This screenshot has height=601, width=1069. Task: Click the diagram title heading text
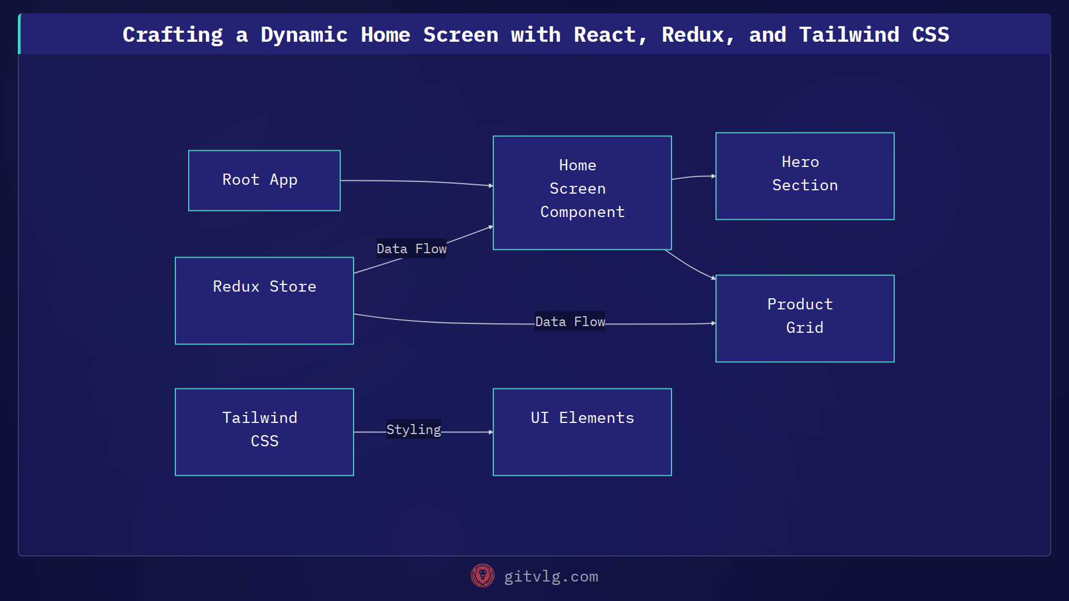[536, 35]
